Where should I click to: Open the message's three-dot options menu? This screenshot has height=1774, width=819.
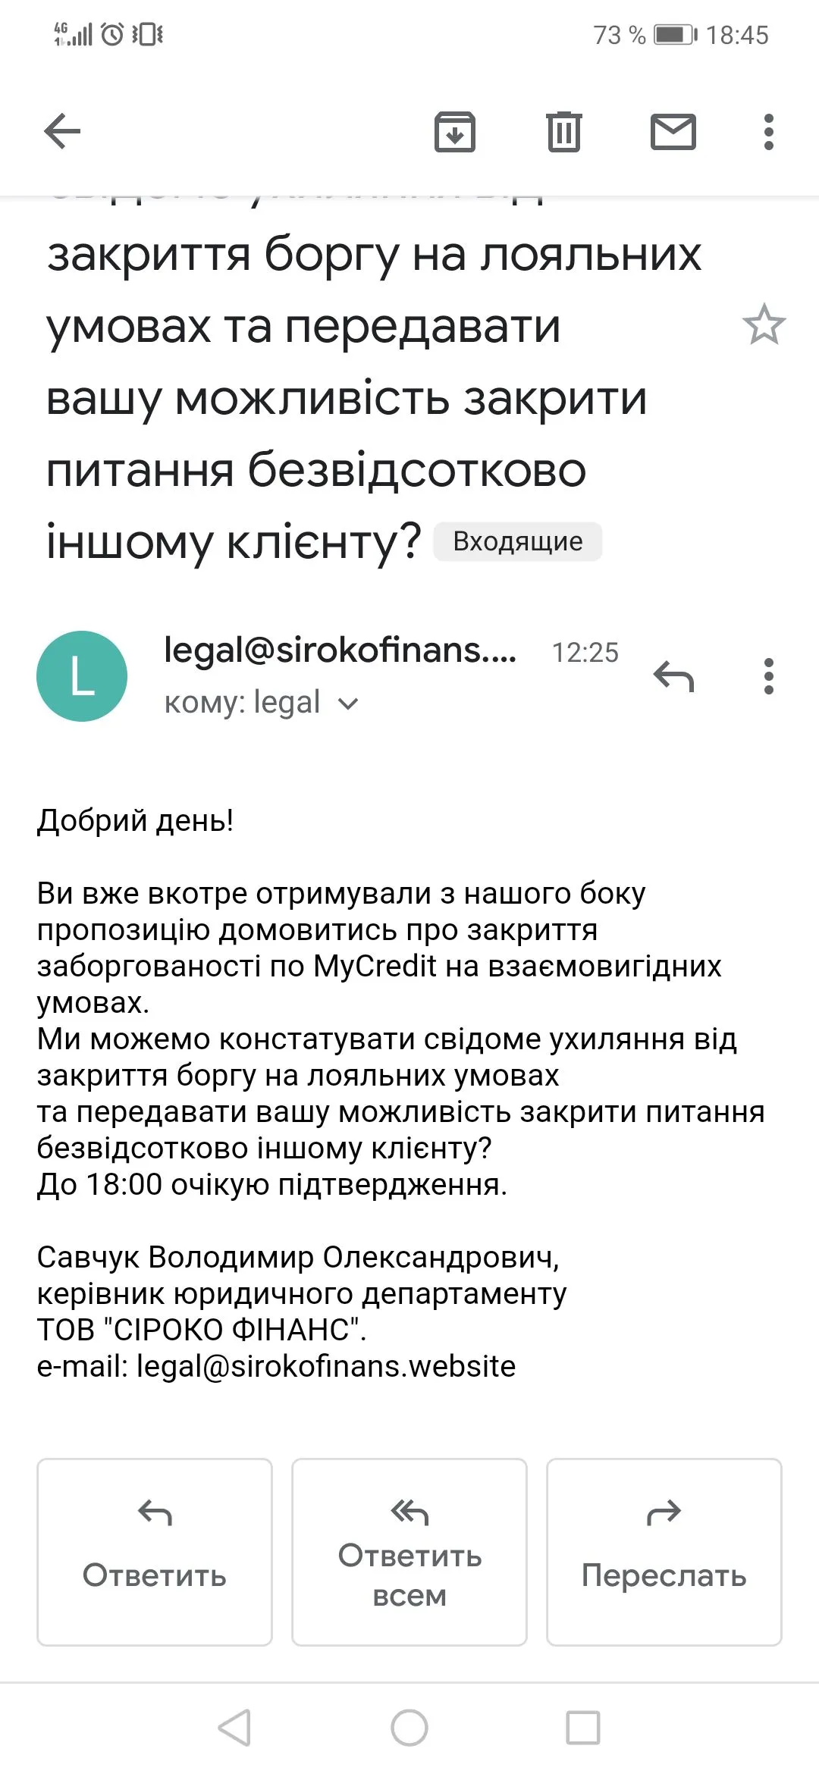tap(768, 676)
